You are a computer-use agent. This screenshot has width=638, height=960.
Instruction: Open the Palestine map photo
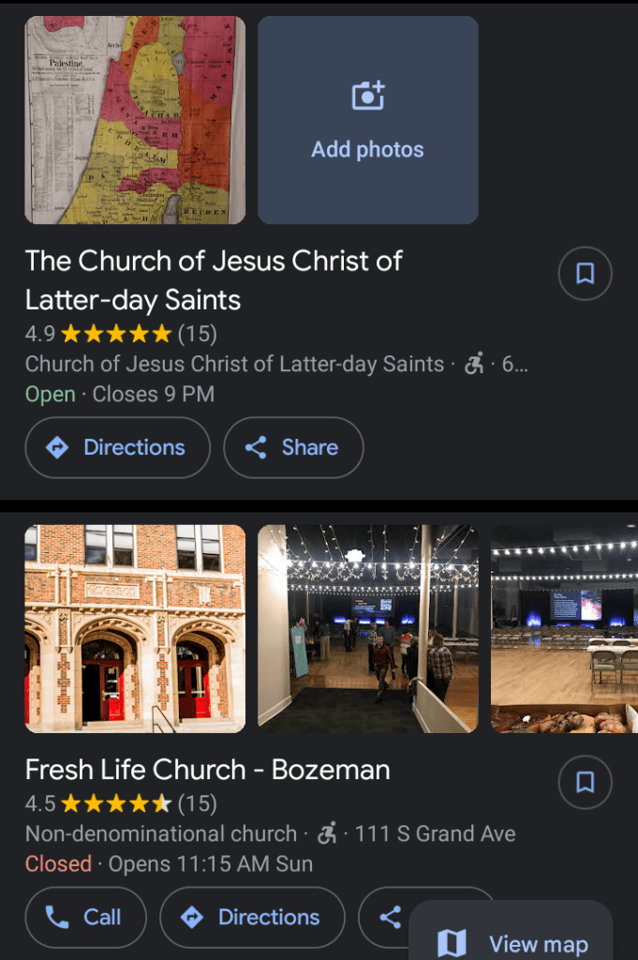point(135,120)
